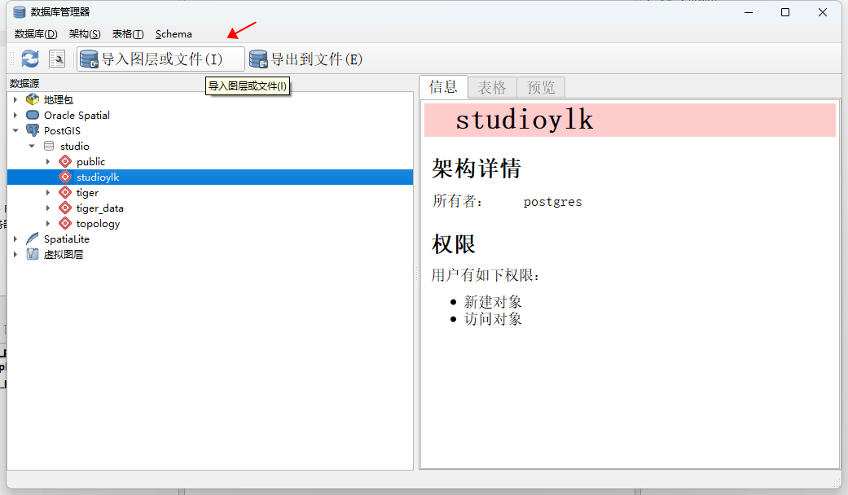
Task: Switch to the 表格 tab
Action: pyautogui.click(x=491, y=88)
